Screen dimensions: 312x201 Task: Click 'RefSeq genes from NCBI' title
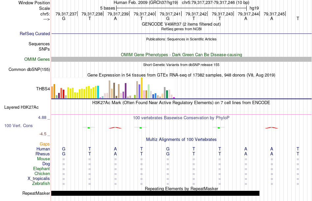tap(181, 29)
